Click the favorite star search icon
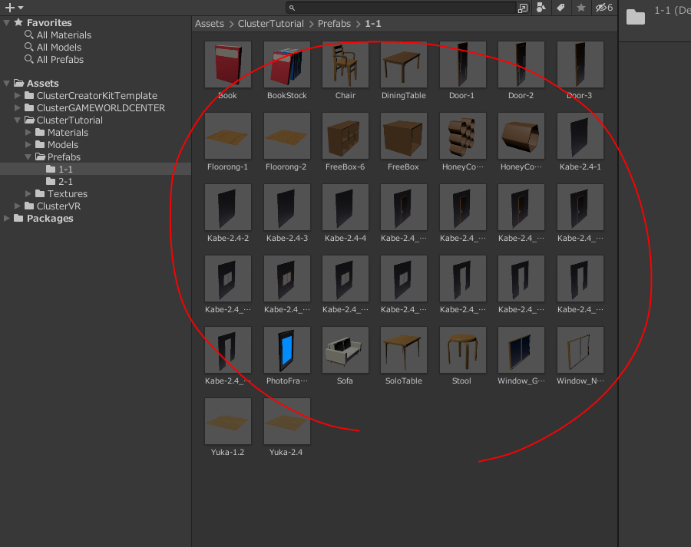691x547 pixels. point(580,8)
